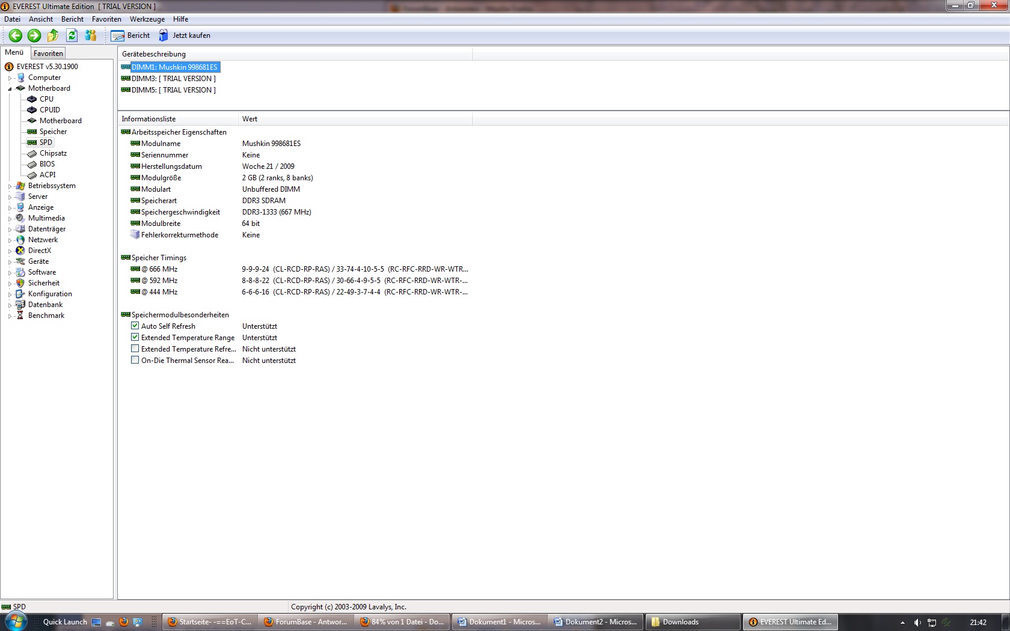Expand the Multimedia tree node
The height and width of the screenshot is (631, 1010).
tap(10, 219)
